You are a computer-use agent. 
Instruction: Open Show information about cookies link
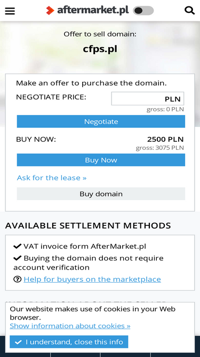click(x=70, y=326)
